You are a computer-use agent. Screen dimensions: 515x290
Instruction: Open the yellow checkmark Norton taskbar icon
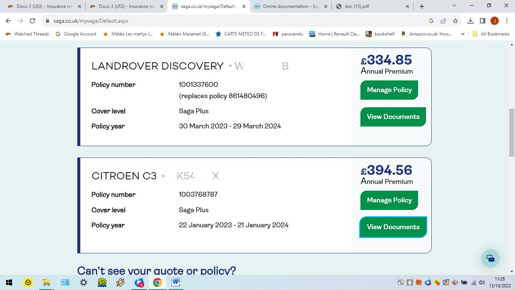point(28,282)
